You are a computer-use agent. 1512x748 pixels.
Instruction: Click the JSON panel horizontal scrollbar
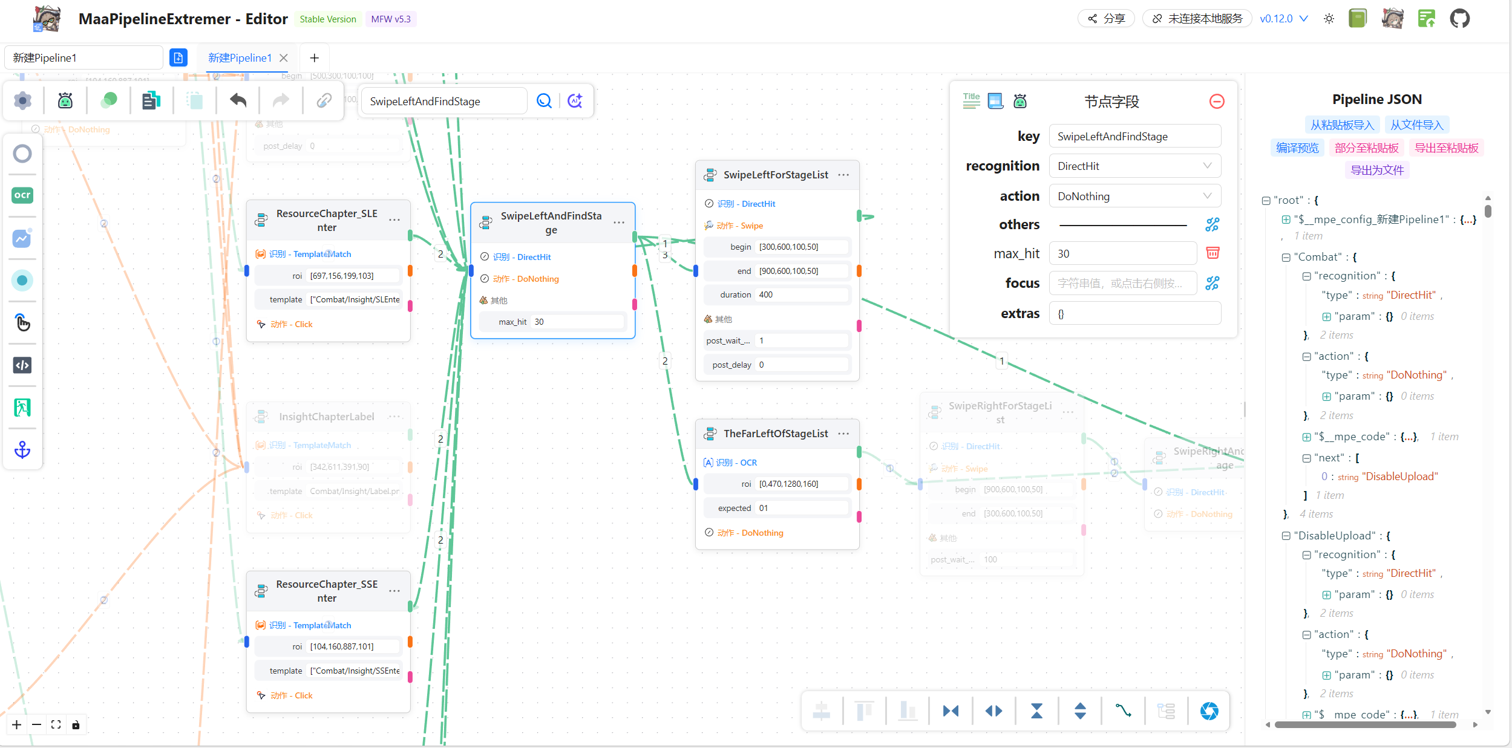point(1365,724)
